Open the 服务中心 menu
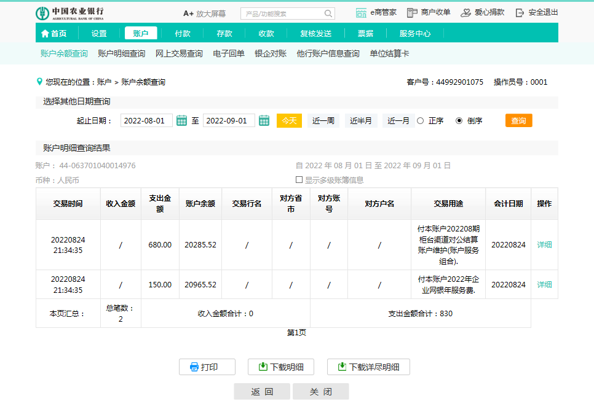The height and width of the screenshot is (412, 594). point(415,34)
